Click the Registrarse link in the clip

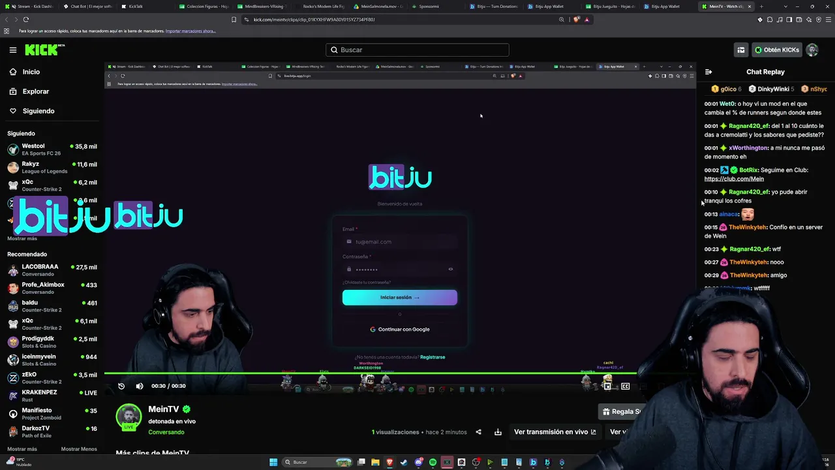433,357
